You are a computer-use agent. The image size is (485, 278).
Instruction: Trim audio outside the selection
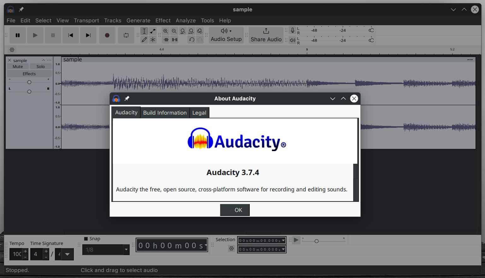[166, 40]
